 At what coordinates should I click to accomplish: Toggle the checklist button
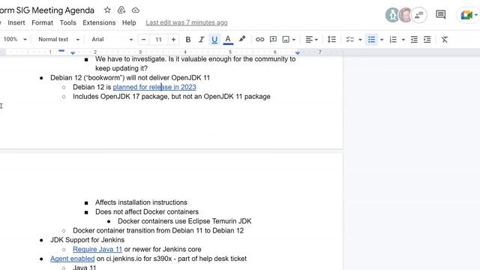coord(349,39)
